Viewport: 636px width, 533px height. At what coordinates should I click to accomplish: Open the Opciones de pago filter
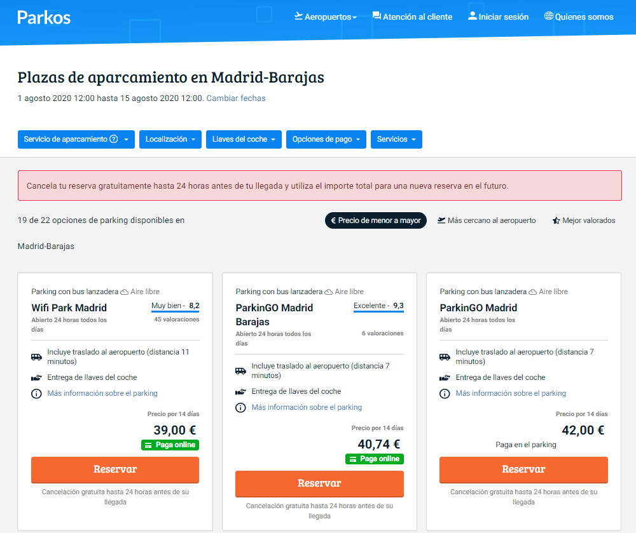pyautogui.click(x=326, y=139)
